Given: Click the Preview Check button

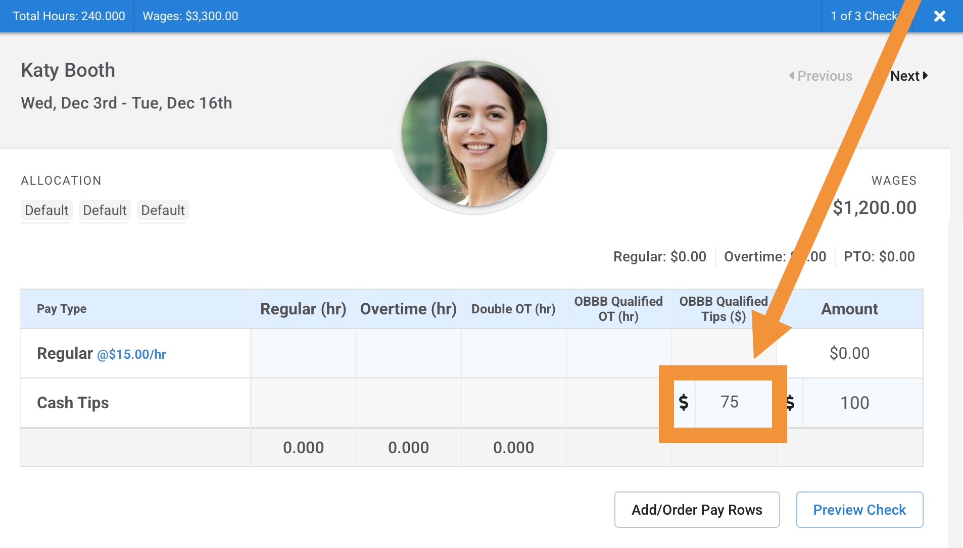Looking at the screenshot, I should (859, 510).
